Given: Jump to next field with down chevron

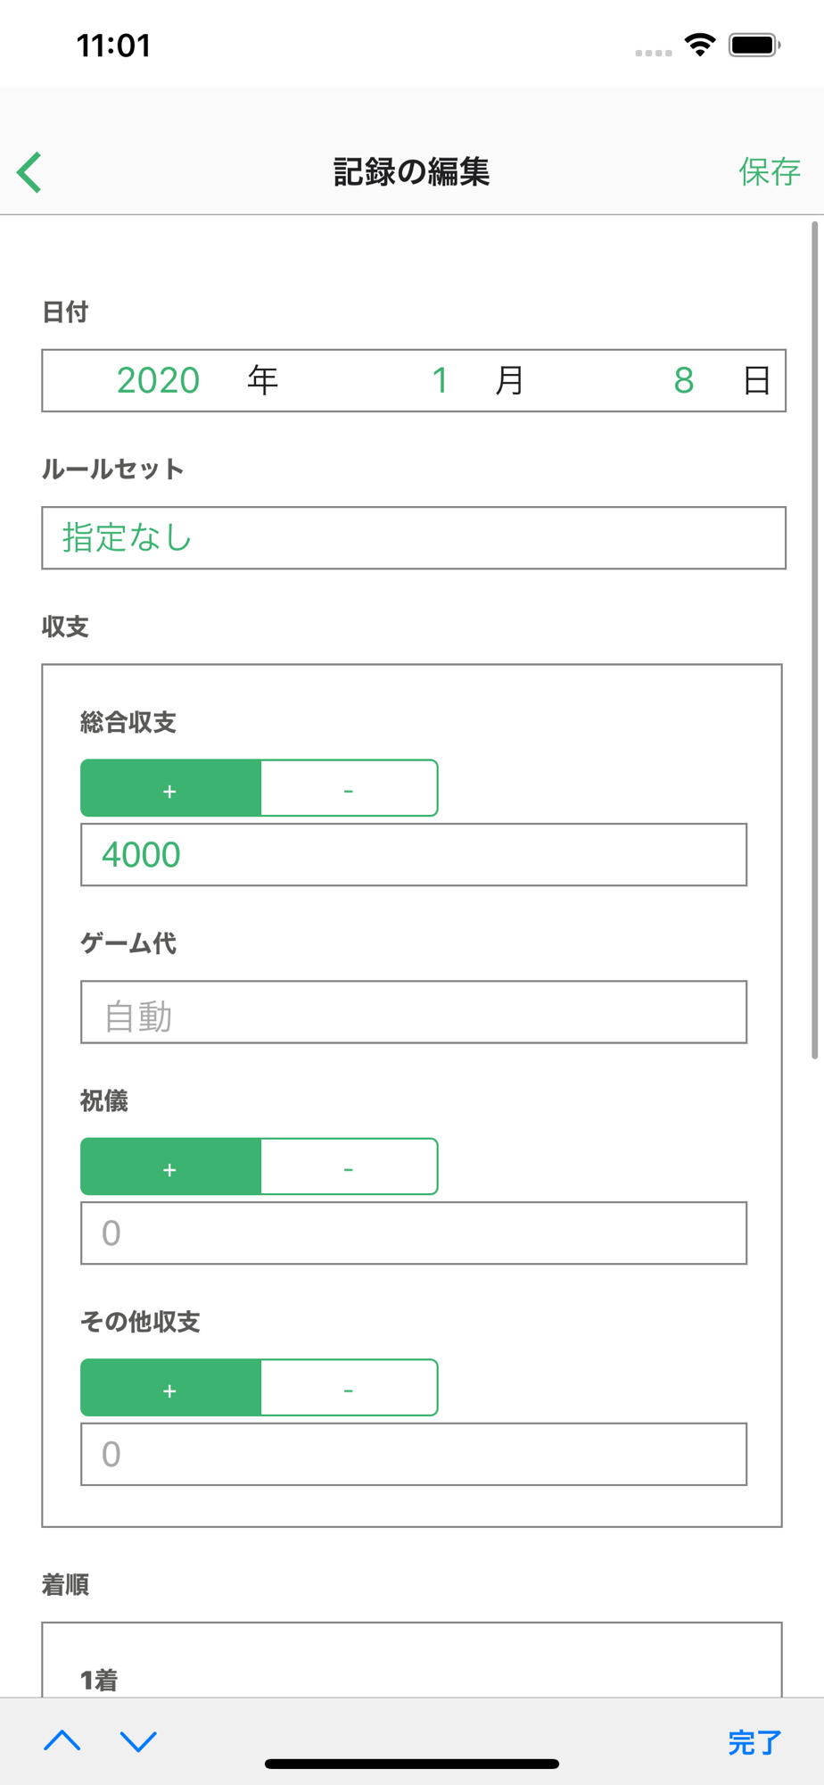Looking at the screenshot, I should pyautogui.click(x=138, y=1740).
